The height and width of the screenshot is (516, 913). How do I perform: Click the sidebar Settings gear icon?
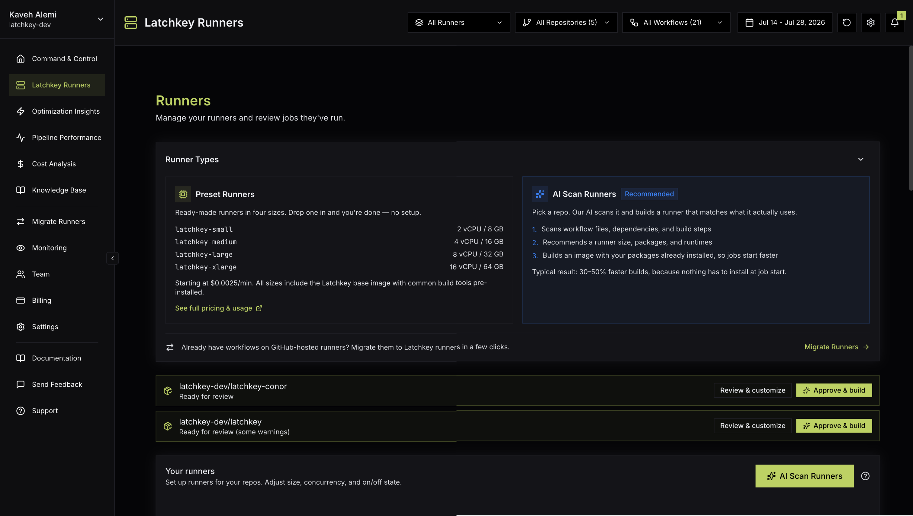click(21, 326)
